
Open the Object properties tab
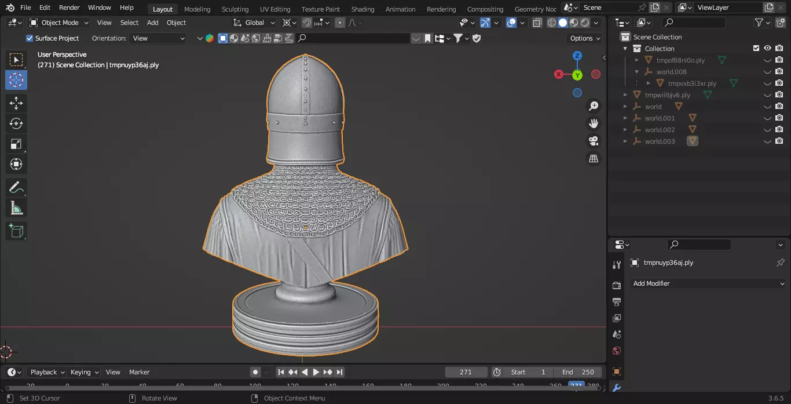[617, 372]
